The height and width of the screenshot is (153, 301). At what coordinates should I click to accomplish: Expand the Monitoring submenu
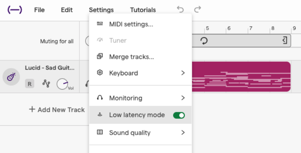(141, 98)
